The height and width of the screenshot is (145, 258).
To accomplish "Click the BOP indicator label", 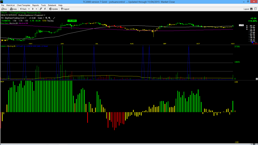I will click(x=2, y=82).
